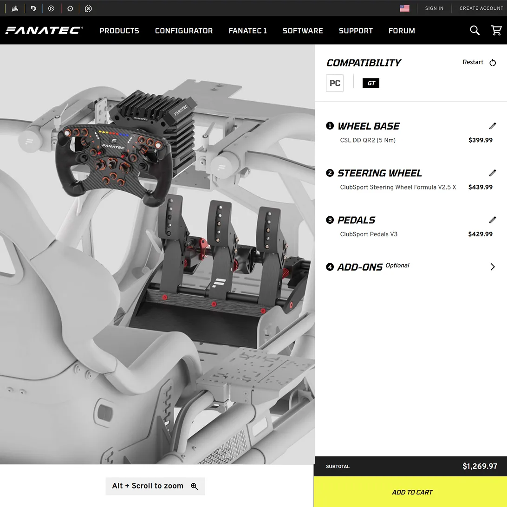
Task: Change region via the US flag icon
Action: 404,8
